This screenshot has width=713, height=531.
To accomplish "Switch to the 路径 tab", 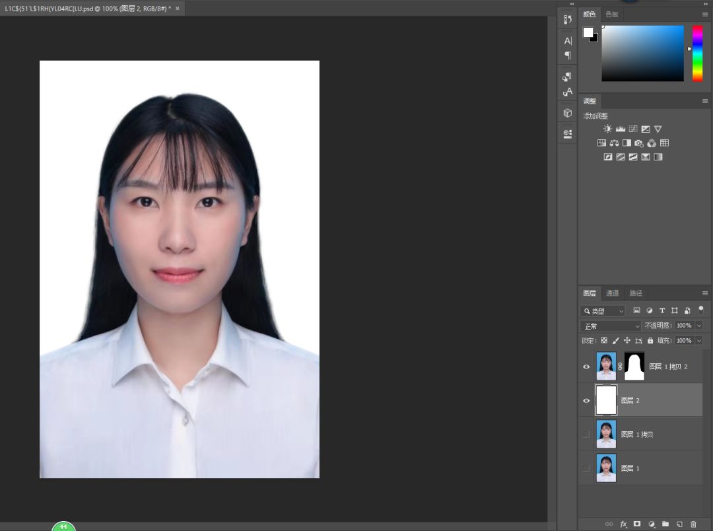I will 635,293.
